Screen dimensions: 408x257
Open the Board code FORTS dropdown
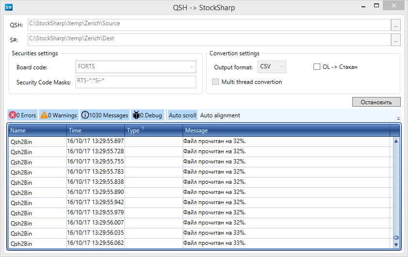136,67
